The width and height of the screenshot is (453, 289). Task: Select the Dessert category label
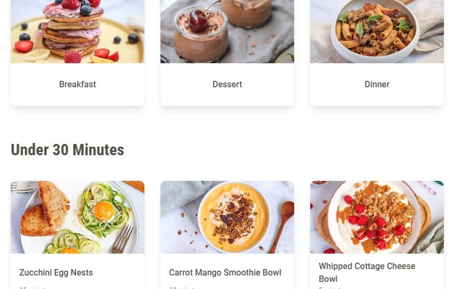click(x=227, y=84)
